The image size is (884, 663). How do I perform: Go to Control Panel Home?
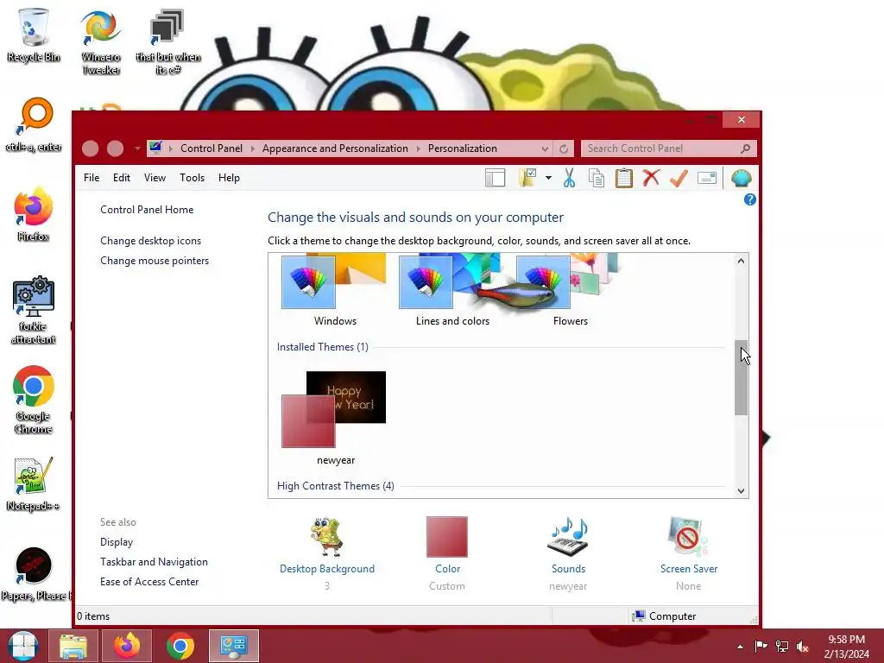pos(147,210)
